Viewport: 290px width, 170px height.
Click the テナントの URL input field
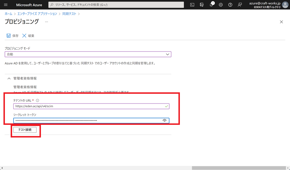tap(91, 106)
